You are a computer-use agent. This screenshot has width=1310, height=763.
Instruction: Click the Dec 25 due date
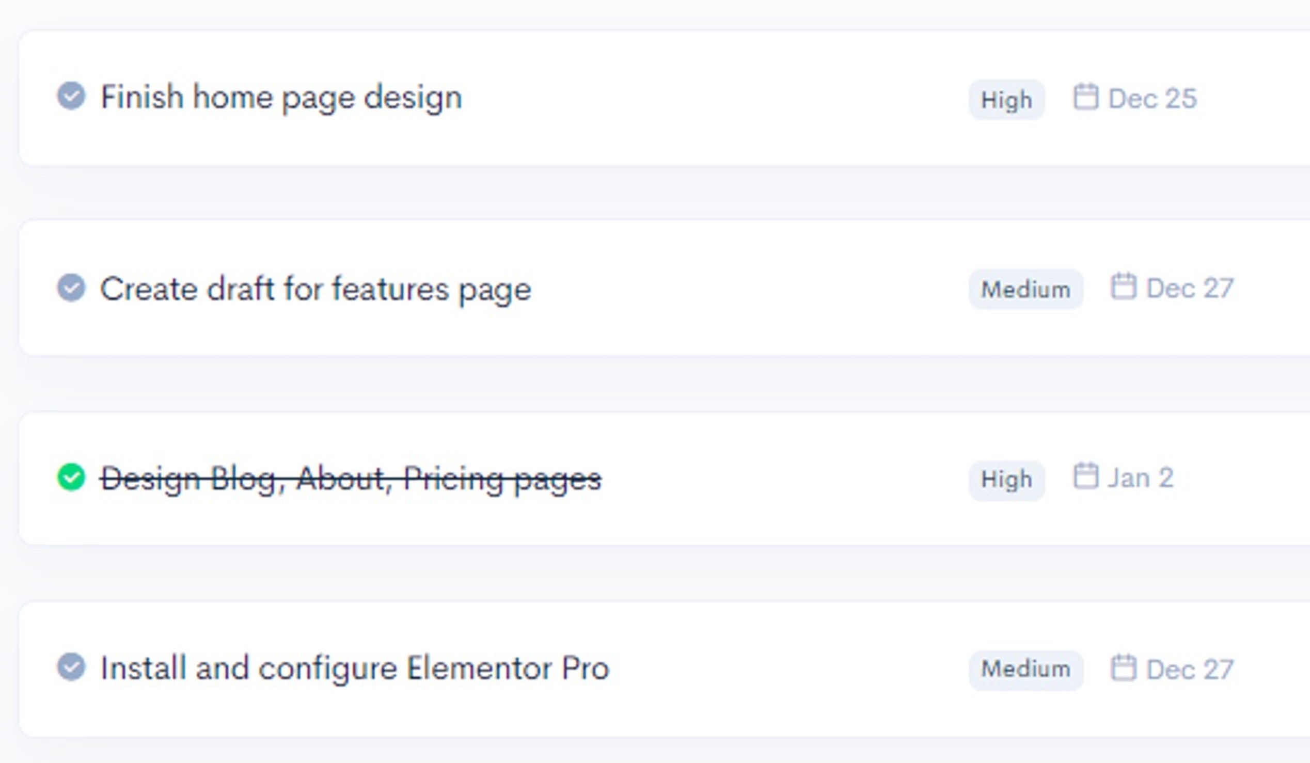1153,99
